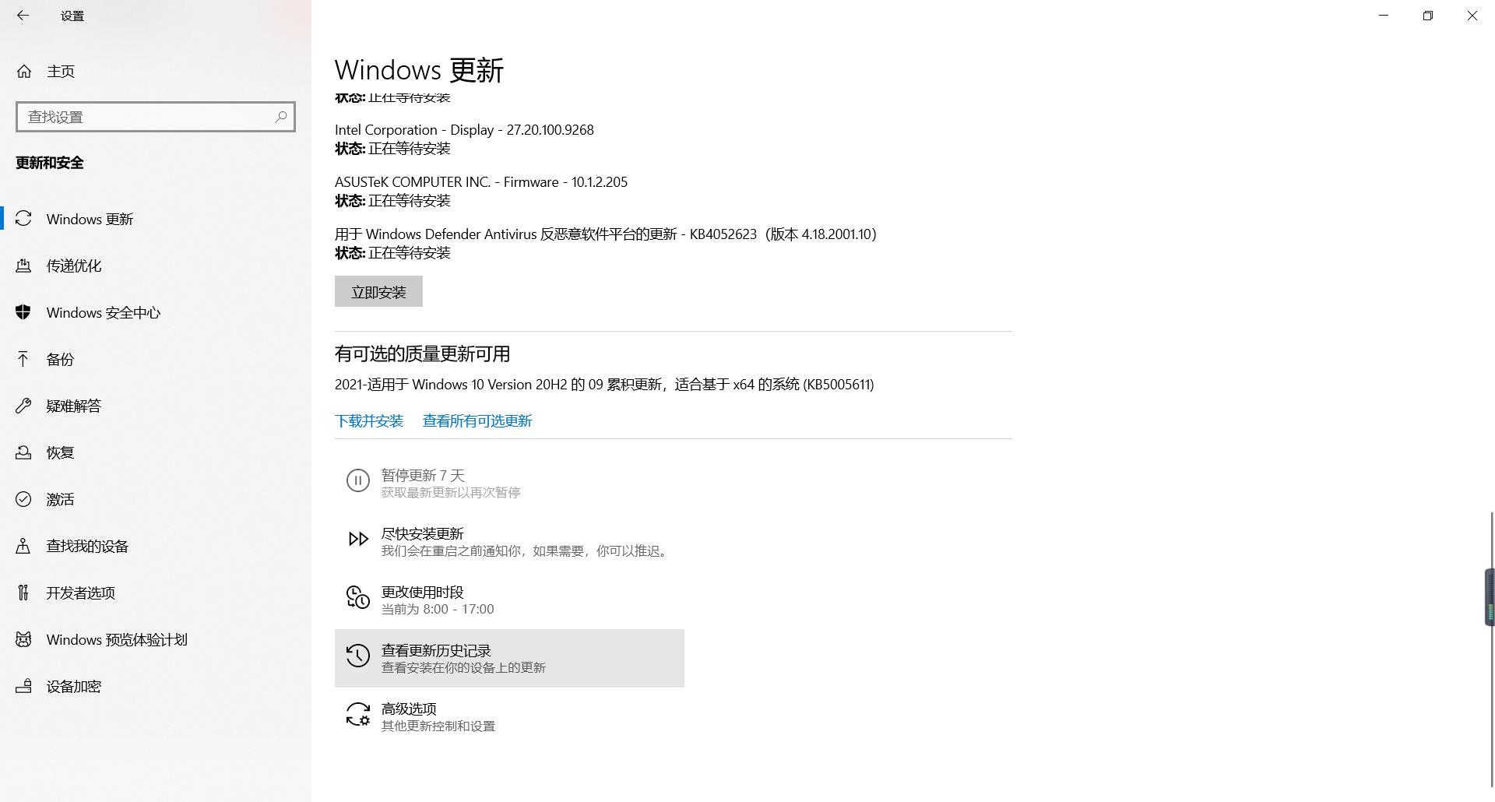The height and width of the screenshot is (802, 1495).
Task: Open Windows 安全中心 shield icon
Action: (x=24, y=312)
